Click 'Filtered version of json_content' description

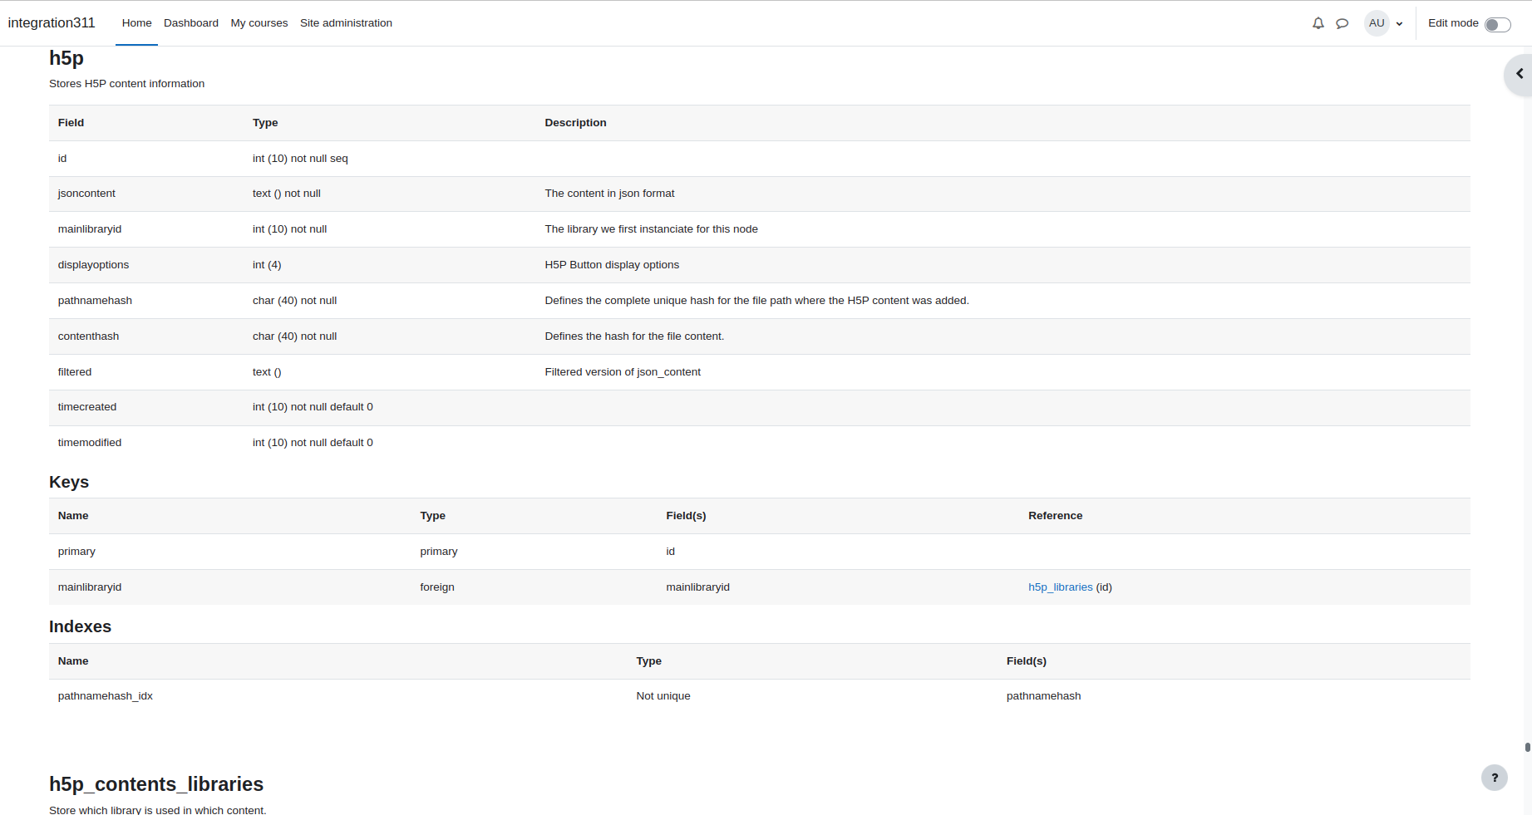click(623, 372)
